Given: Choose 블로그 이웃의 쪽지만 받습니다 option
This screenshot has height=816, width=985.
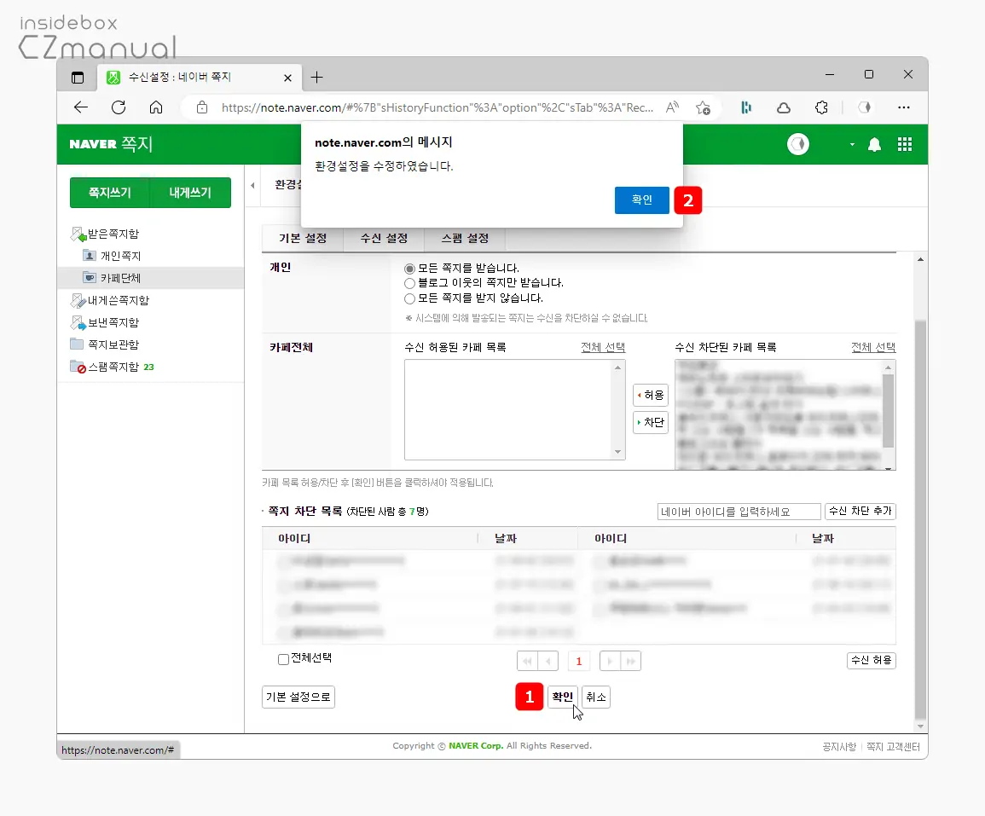Looking at the screenshot, I should click(409, 284).
